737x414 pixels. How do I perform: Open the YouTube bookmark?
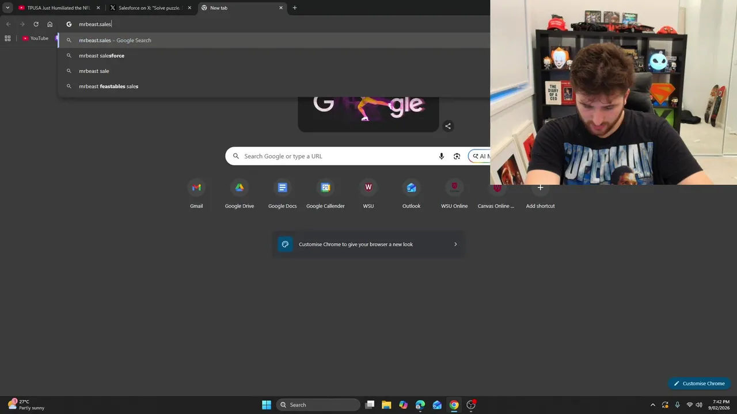point(35,39)
